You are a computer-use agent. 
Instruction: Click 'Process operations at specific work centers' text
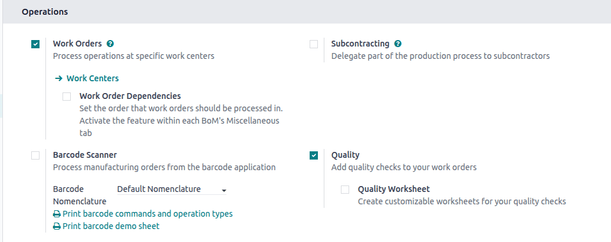[x=134, y=56]
